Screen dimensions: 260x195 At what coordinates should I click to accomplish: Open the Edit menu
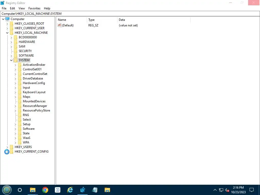tap(12, 8)
